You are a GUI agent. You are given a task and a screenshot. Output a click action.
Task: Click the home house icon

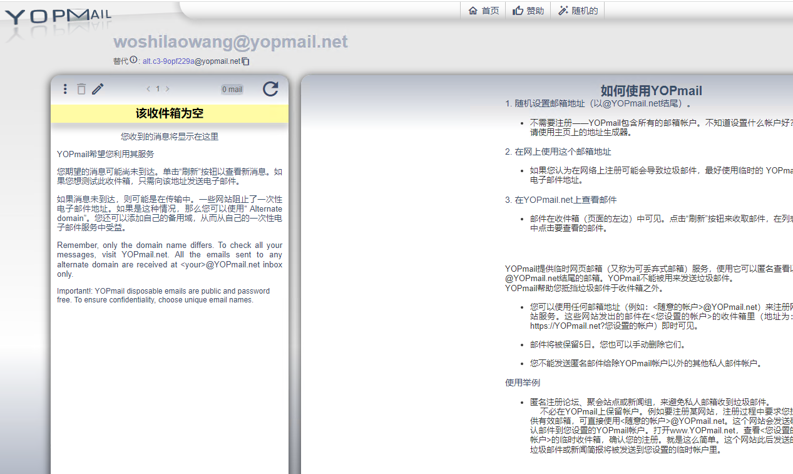click(473, 11)
